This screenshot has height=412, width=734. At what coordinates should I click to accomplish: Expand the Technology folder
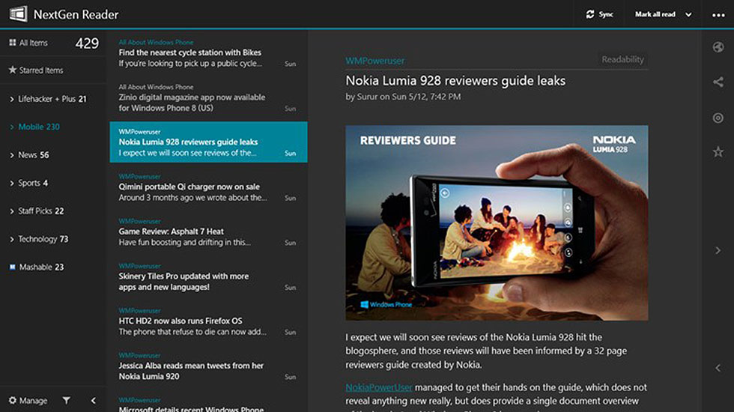tap(12, 240)
